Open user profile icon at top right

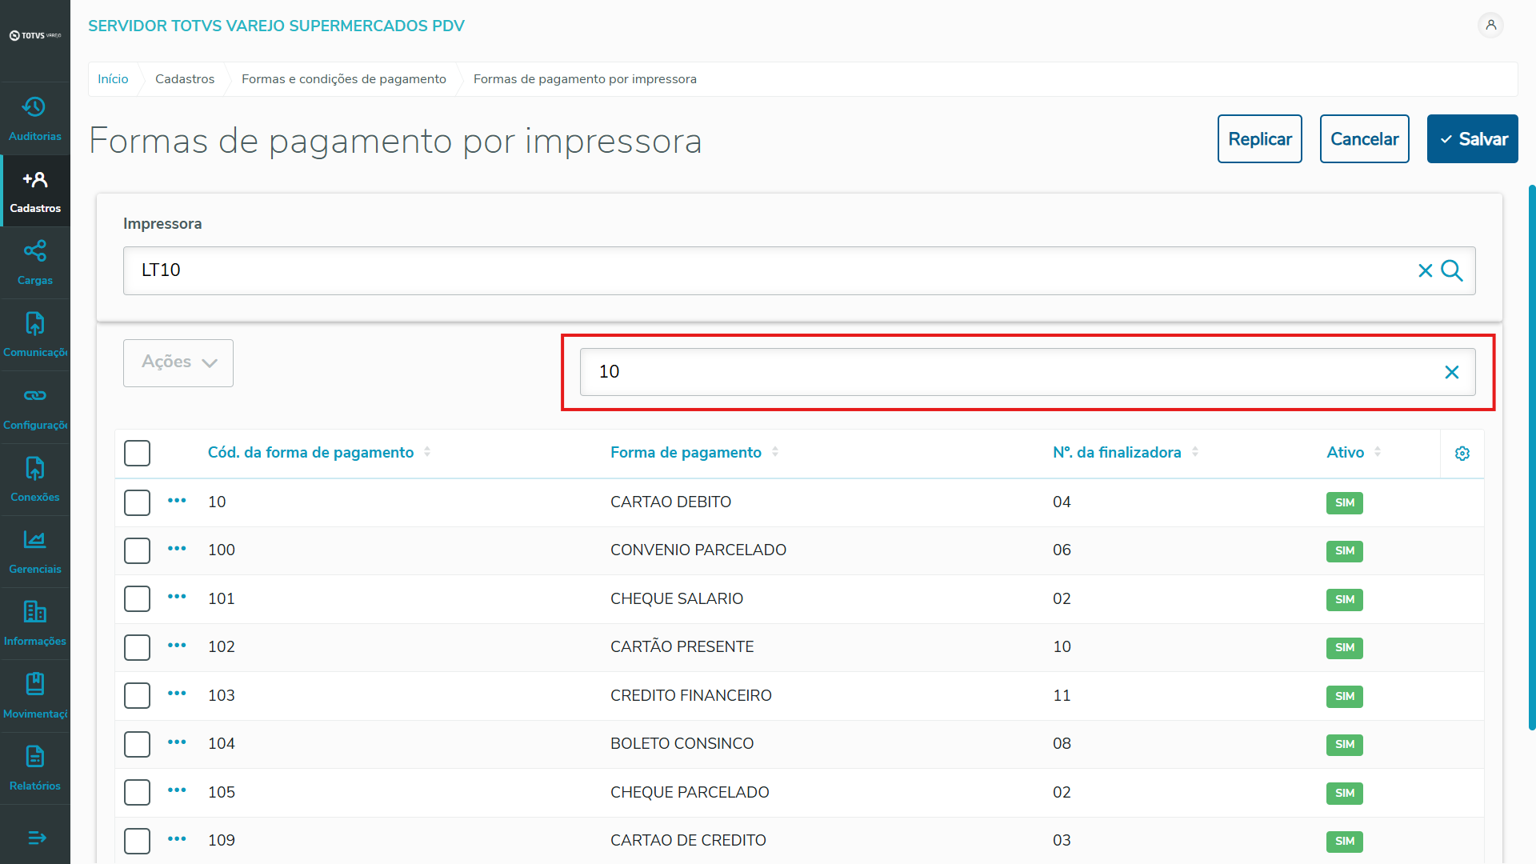1490,26
